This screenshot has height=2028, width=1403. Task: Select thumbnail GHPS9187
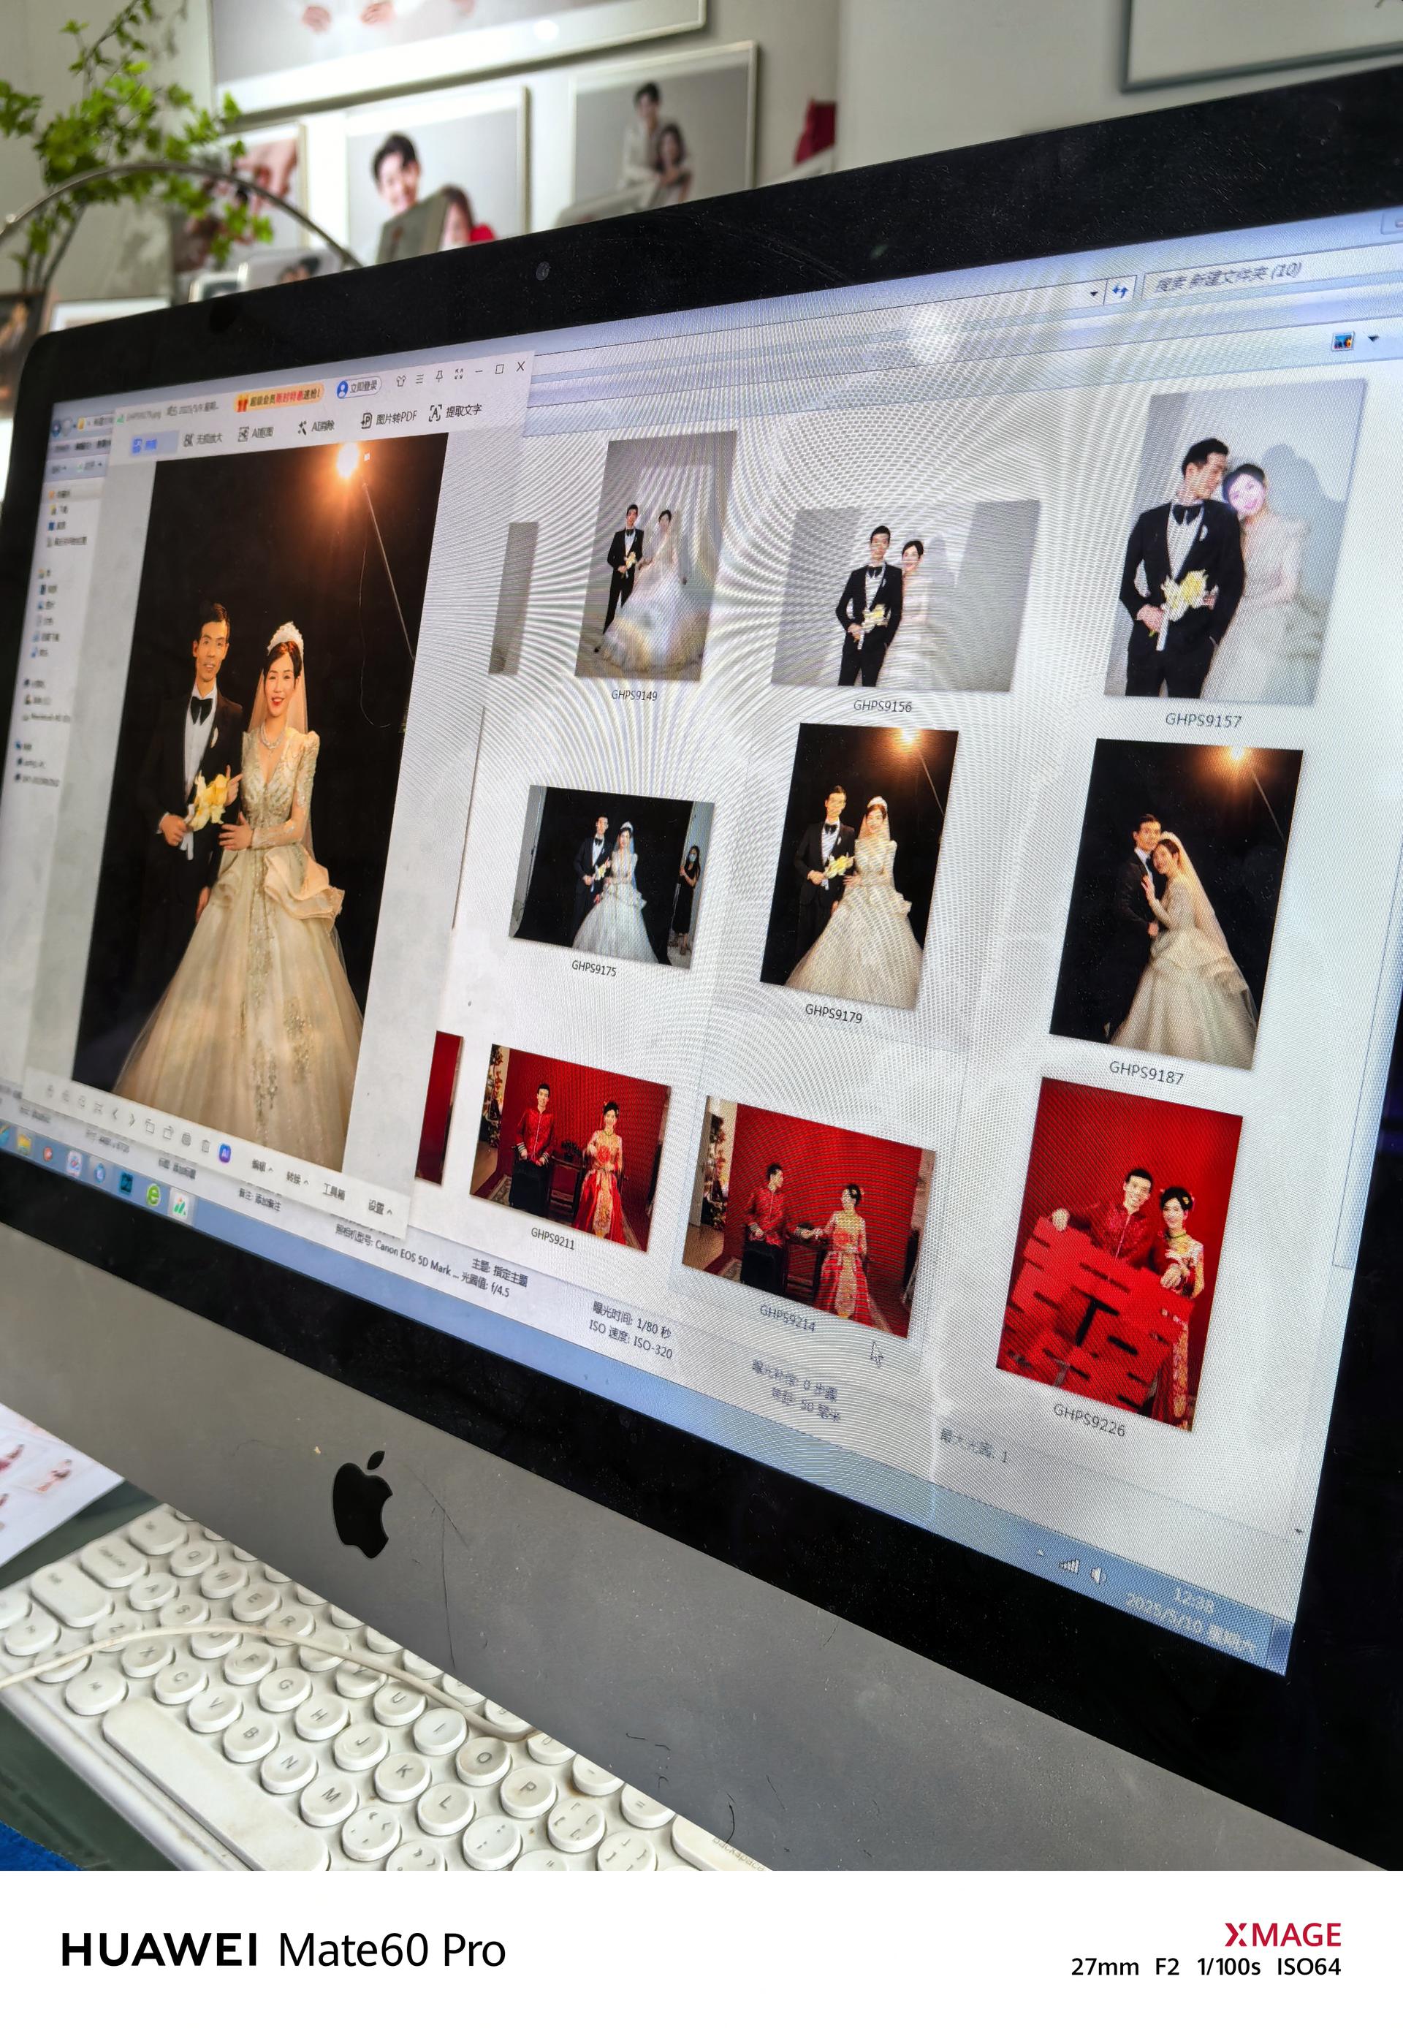click(1176, 905)
